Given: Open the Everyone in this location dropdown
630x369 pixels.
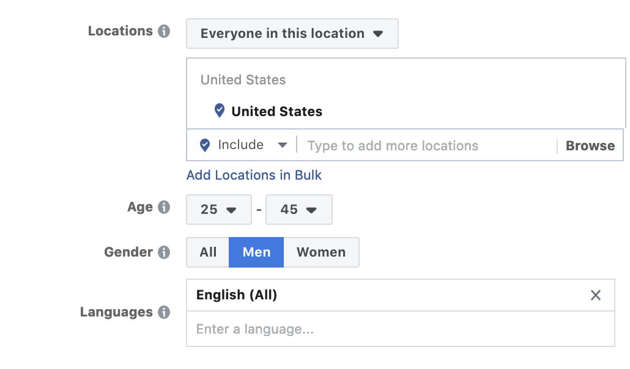Looking at the screenshot, I should tap(292, 34).
